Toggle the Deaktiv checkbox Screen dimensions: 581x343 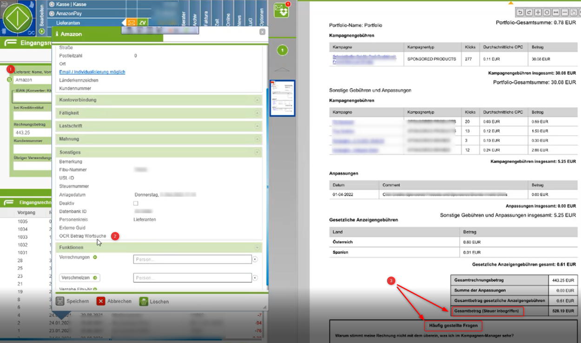click(136, 203)
